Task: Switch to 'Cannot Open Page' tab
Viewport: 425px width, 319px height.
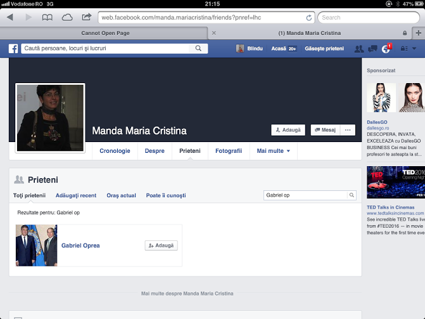Action: (105, 33)
